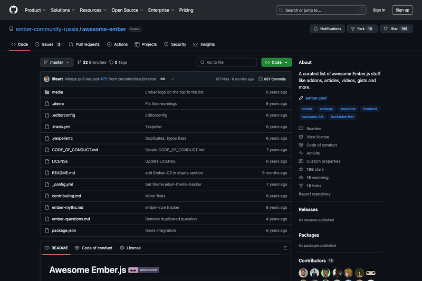Click the media folder icon
Viewport: 422px width, 281px height.
pyautogui.click(x=47, y=92)
